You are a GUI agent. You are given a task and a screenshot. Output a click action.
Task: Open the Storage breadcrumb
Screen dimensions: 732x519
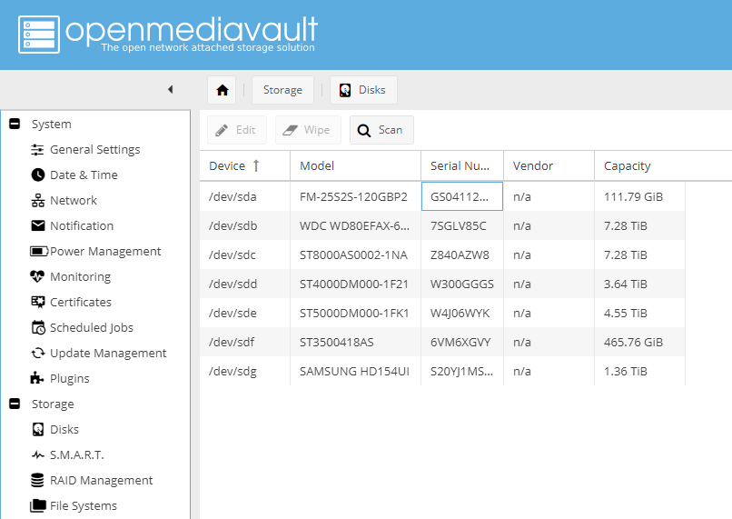coord(282,90)
